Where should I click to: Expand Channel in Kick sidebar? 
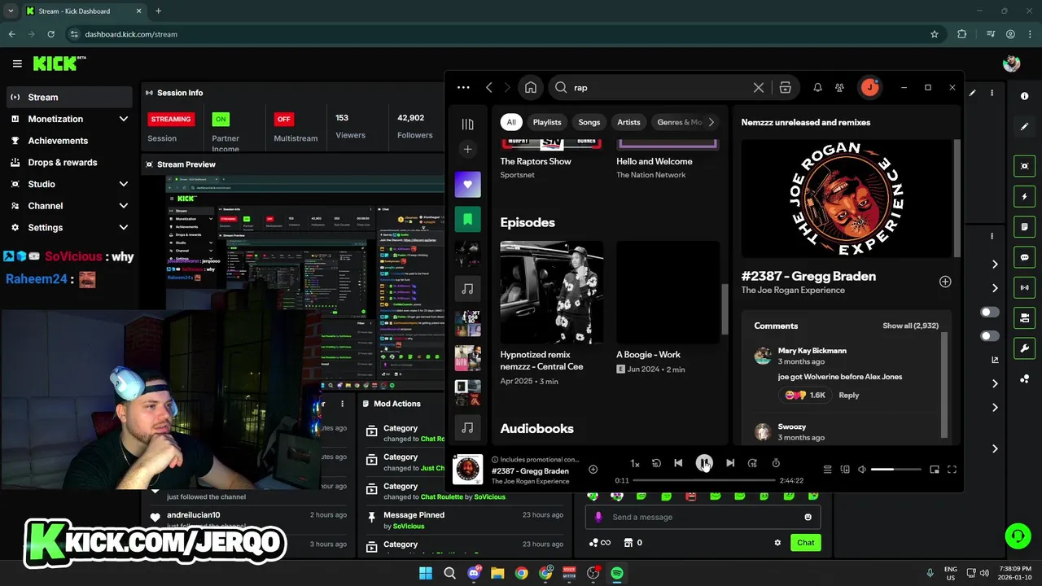69,206
